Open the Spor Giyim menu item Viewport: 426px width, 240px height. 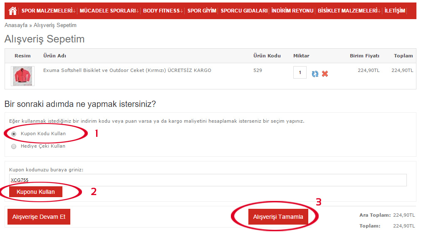coord(202,11)
